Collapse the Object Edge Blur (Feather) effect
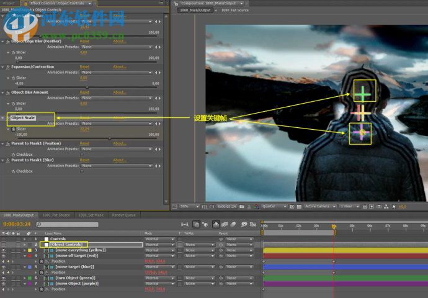428x298 pixels. point(2,42)
